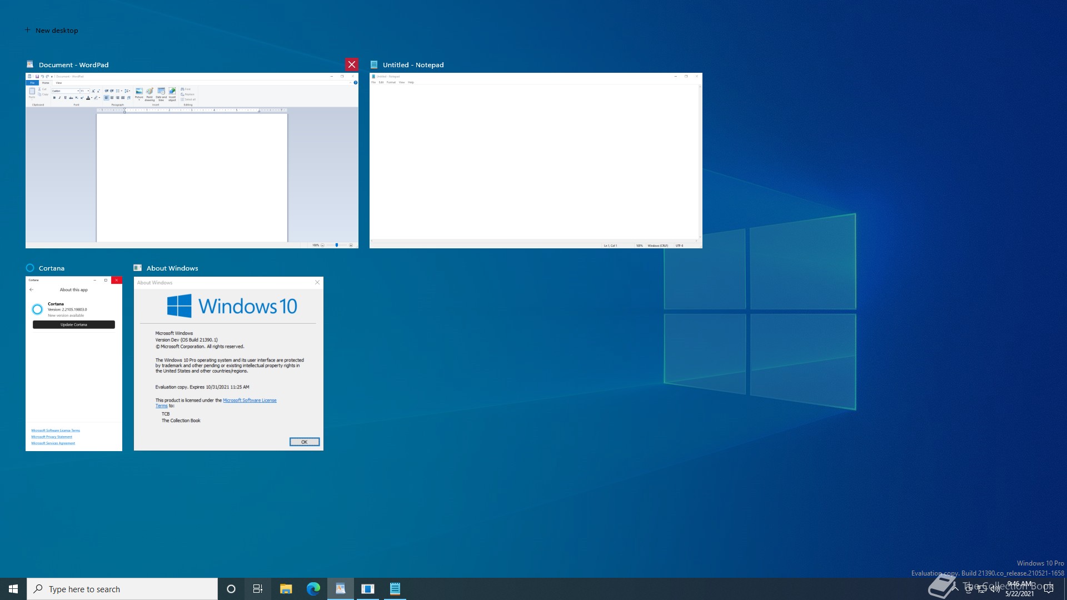1067x600 pixels.
Task: Switch to the Document - WordPad thumbnail
Action: [192, 161]
